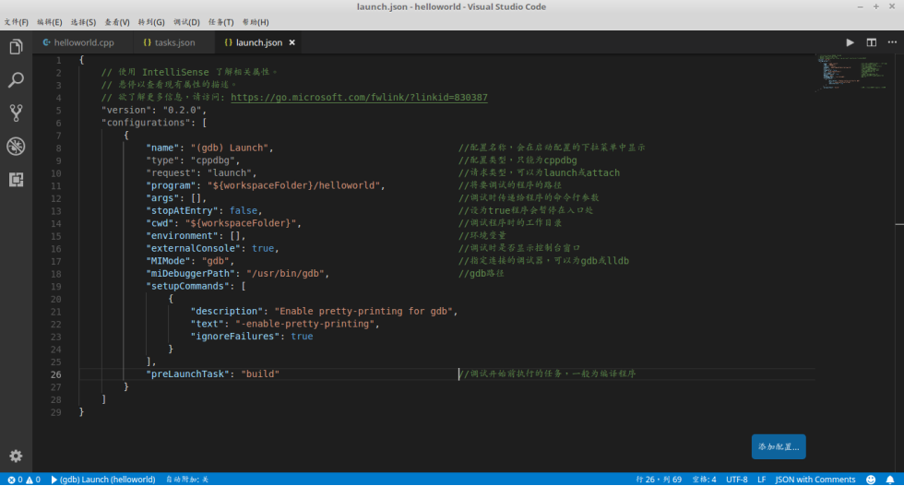The width and height of the screenshot is (904, 486).
Task: Open the 帮助(H) menu
Action: (256, 22)
